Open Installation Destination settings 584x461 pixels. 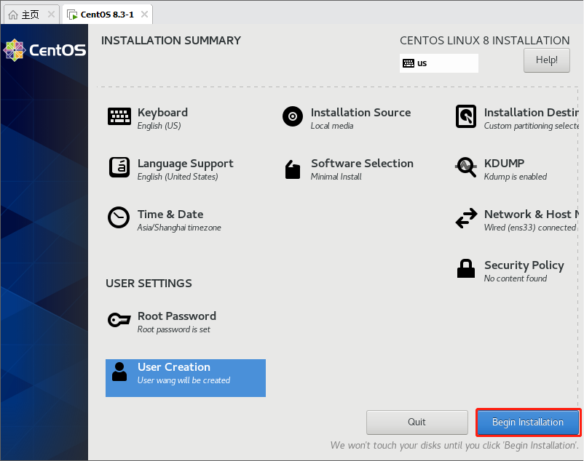pyautogui.click(x=532, y=112)
